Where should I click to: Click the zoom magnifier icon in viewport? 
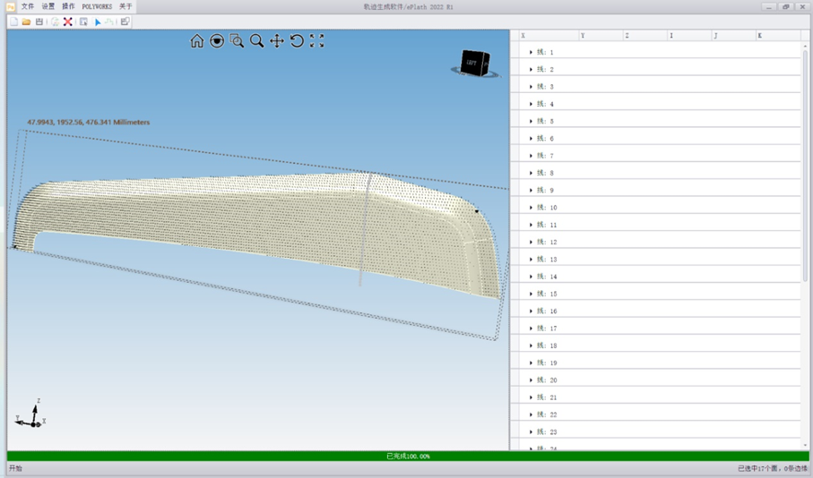pos(256,41)
